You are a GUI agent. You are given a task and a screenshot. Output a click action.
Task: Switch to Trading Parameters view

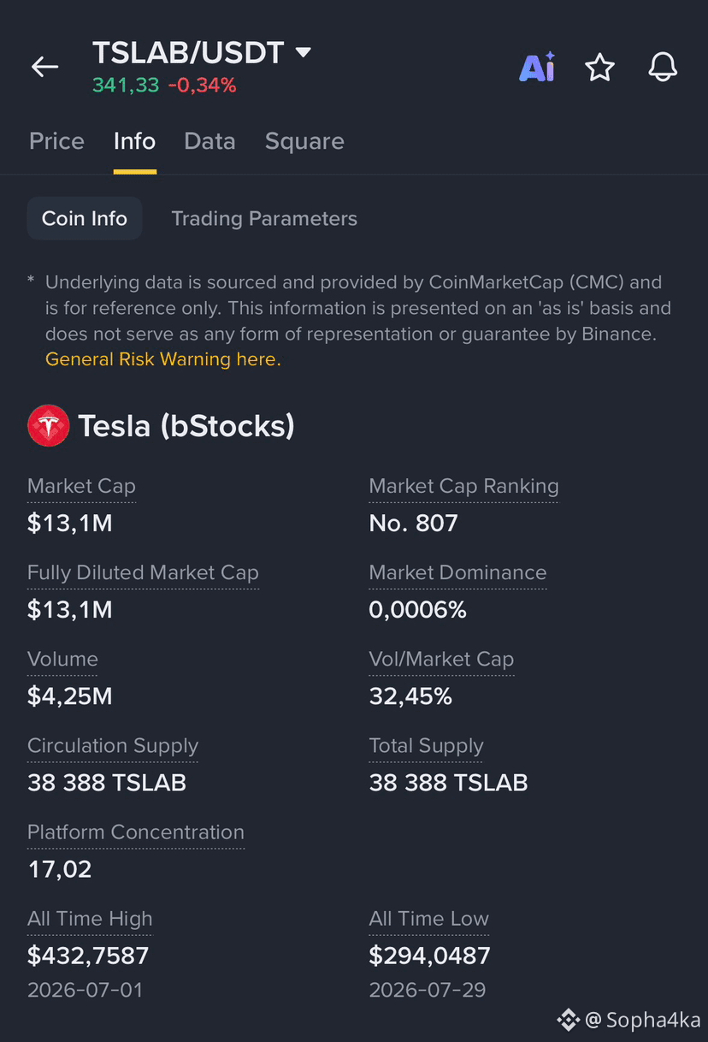[264, 219]
